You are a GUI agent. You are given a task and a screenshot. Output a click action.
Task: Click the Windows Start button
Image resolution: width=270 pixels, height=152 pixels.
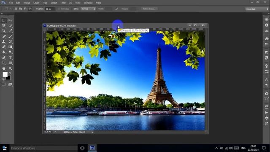pos(5,148)
